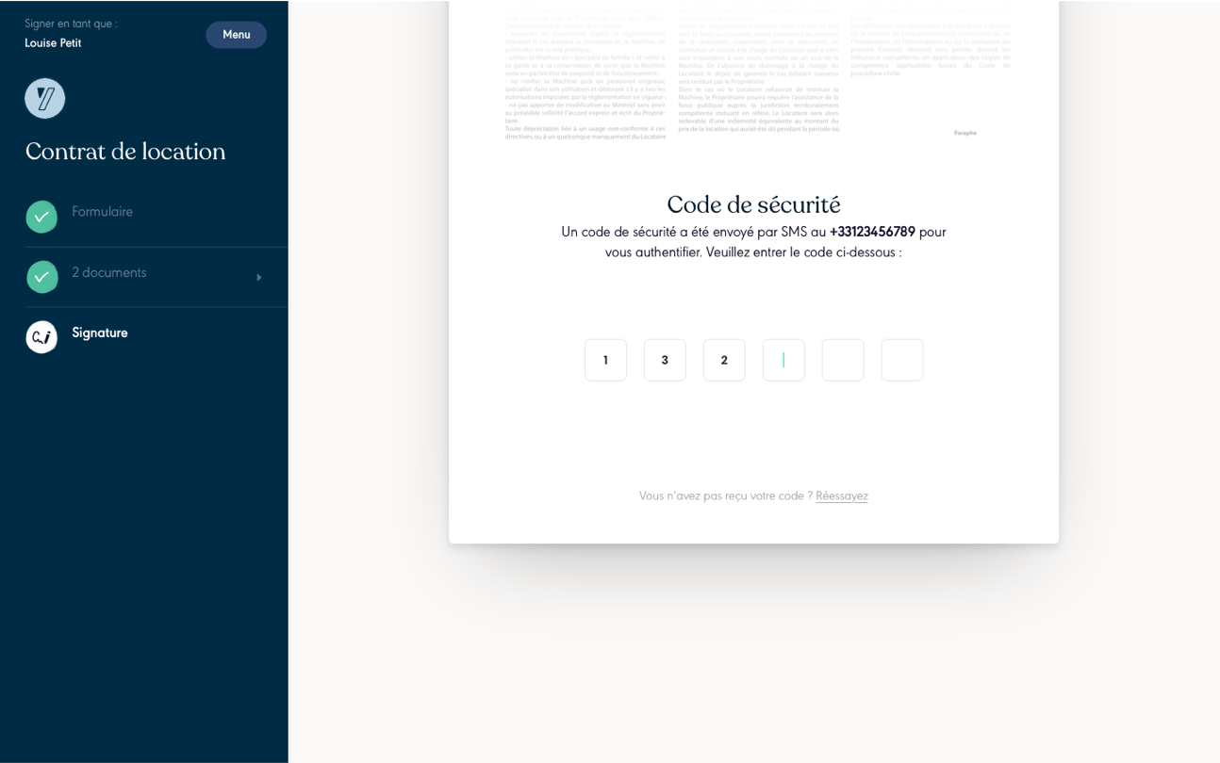Image resolution: width=1220 pixels, height=763 pixels.
Task: Click the green checkmark beside Formulaire
Action: (41, 216)
